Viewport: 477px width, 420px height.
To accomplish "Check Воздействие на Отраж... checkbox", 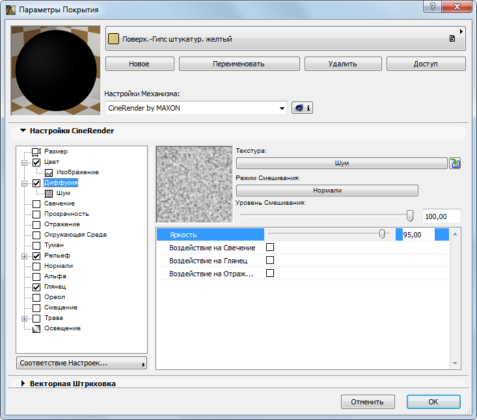I will (270, 273).
